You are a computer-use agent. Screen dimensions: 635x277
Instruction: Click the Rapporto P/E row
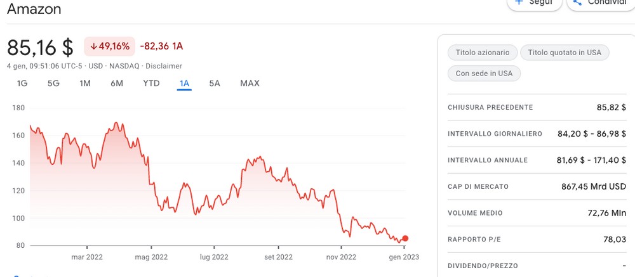pyautogui.click(x=537, y=240)
